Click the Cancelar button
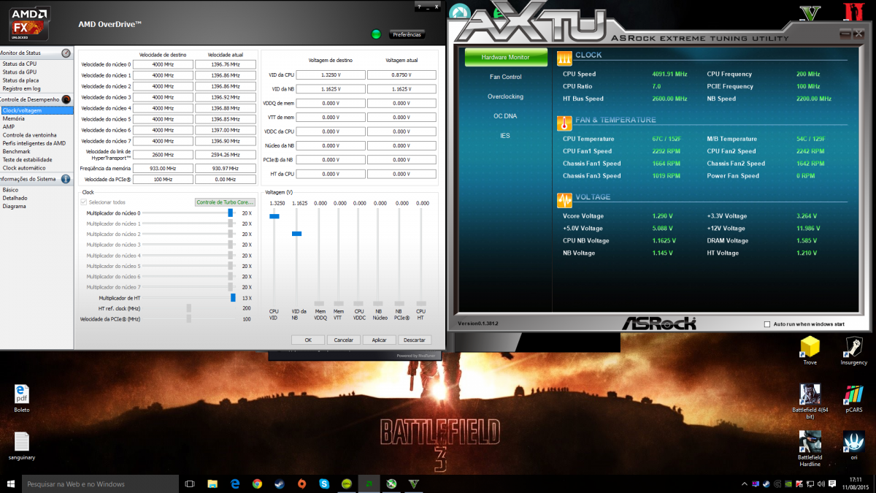The width and height of the screenshot is (876, 493). coord(344,340)
